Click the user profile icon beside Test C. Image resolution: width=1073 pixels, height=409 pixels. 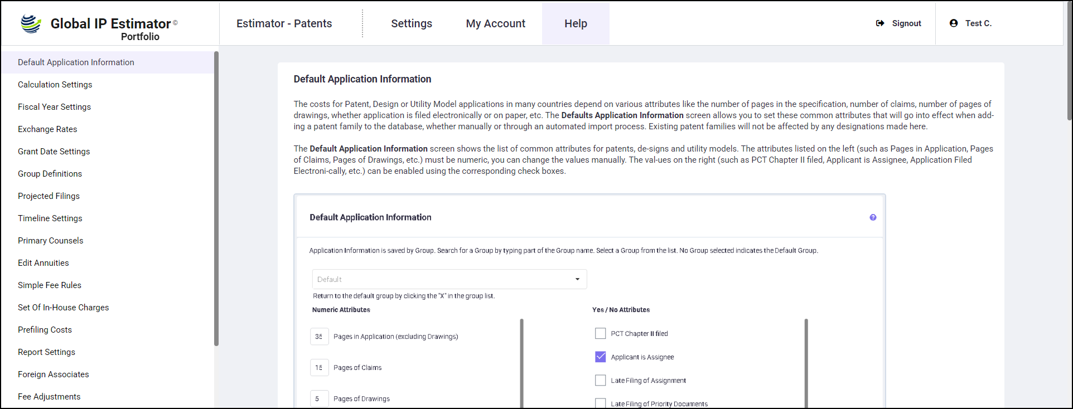(954, 23)
